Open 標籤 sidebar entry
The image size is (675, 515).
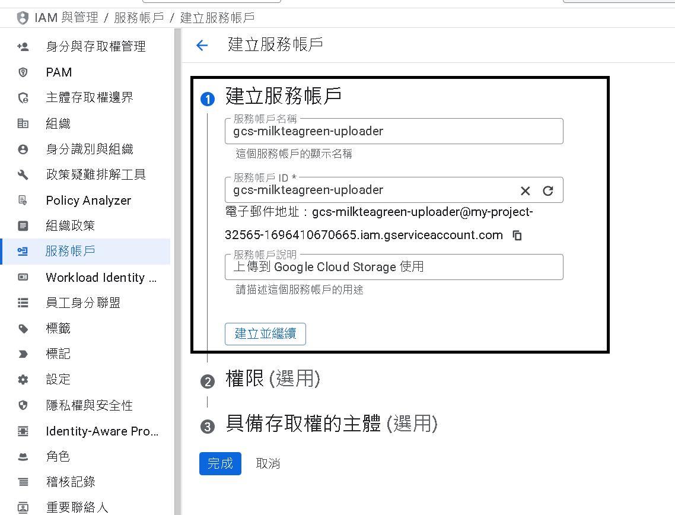86,329
